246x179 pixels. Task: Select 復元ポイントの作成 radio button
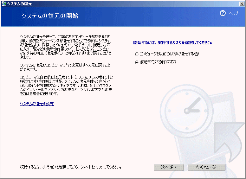tap(137, 62)
